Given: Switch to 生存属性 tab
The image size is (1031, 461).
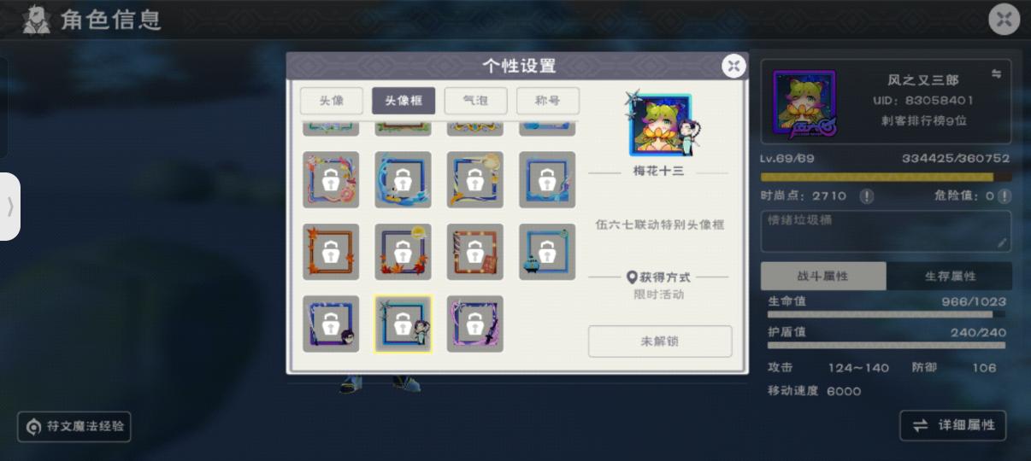Looking at the screenshot, I should pyautogui.click(x=950, y=276).
